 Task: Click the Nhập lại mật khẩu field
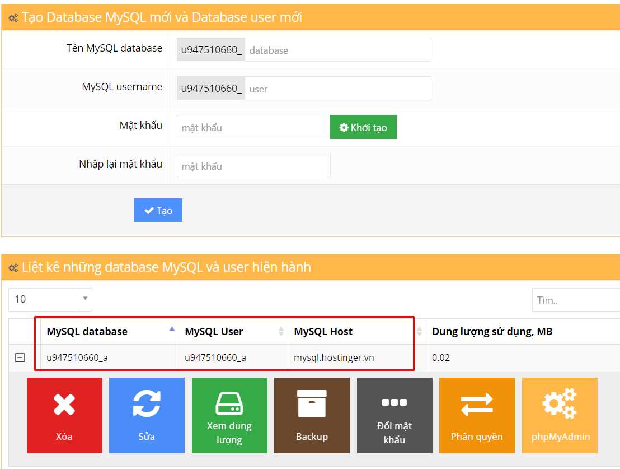(x=253, y=166)
